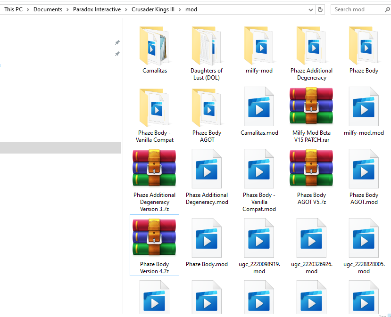
Task: Expand chevron after Documents breadcrumb
Action: point(67,9)
